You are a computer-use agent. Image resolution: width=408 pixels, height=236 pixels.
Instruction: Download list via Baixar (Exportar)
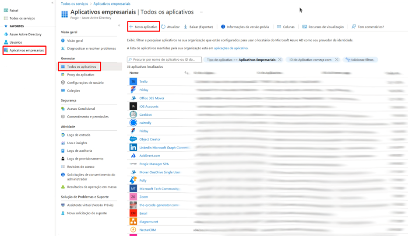coord(198,27)
